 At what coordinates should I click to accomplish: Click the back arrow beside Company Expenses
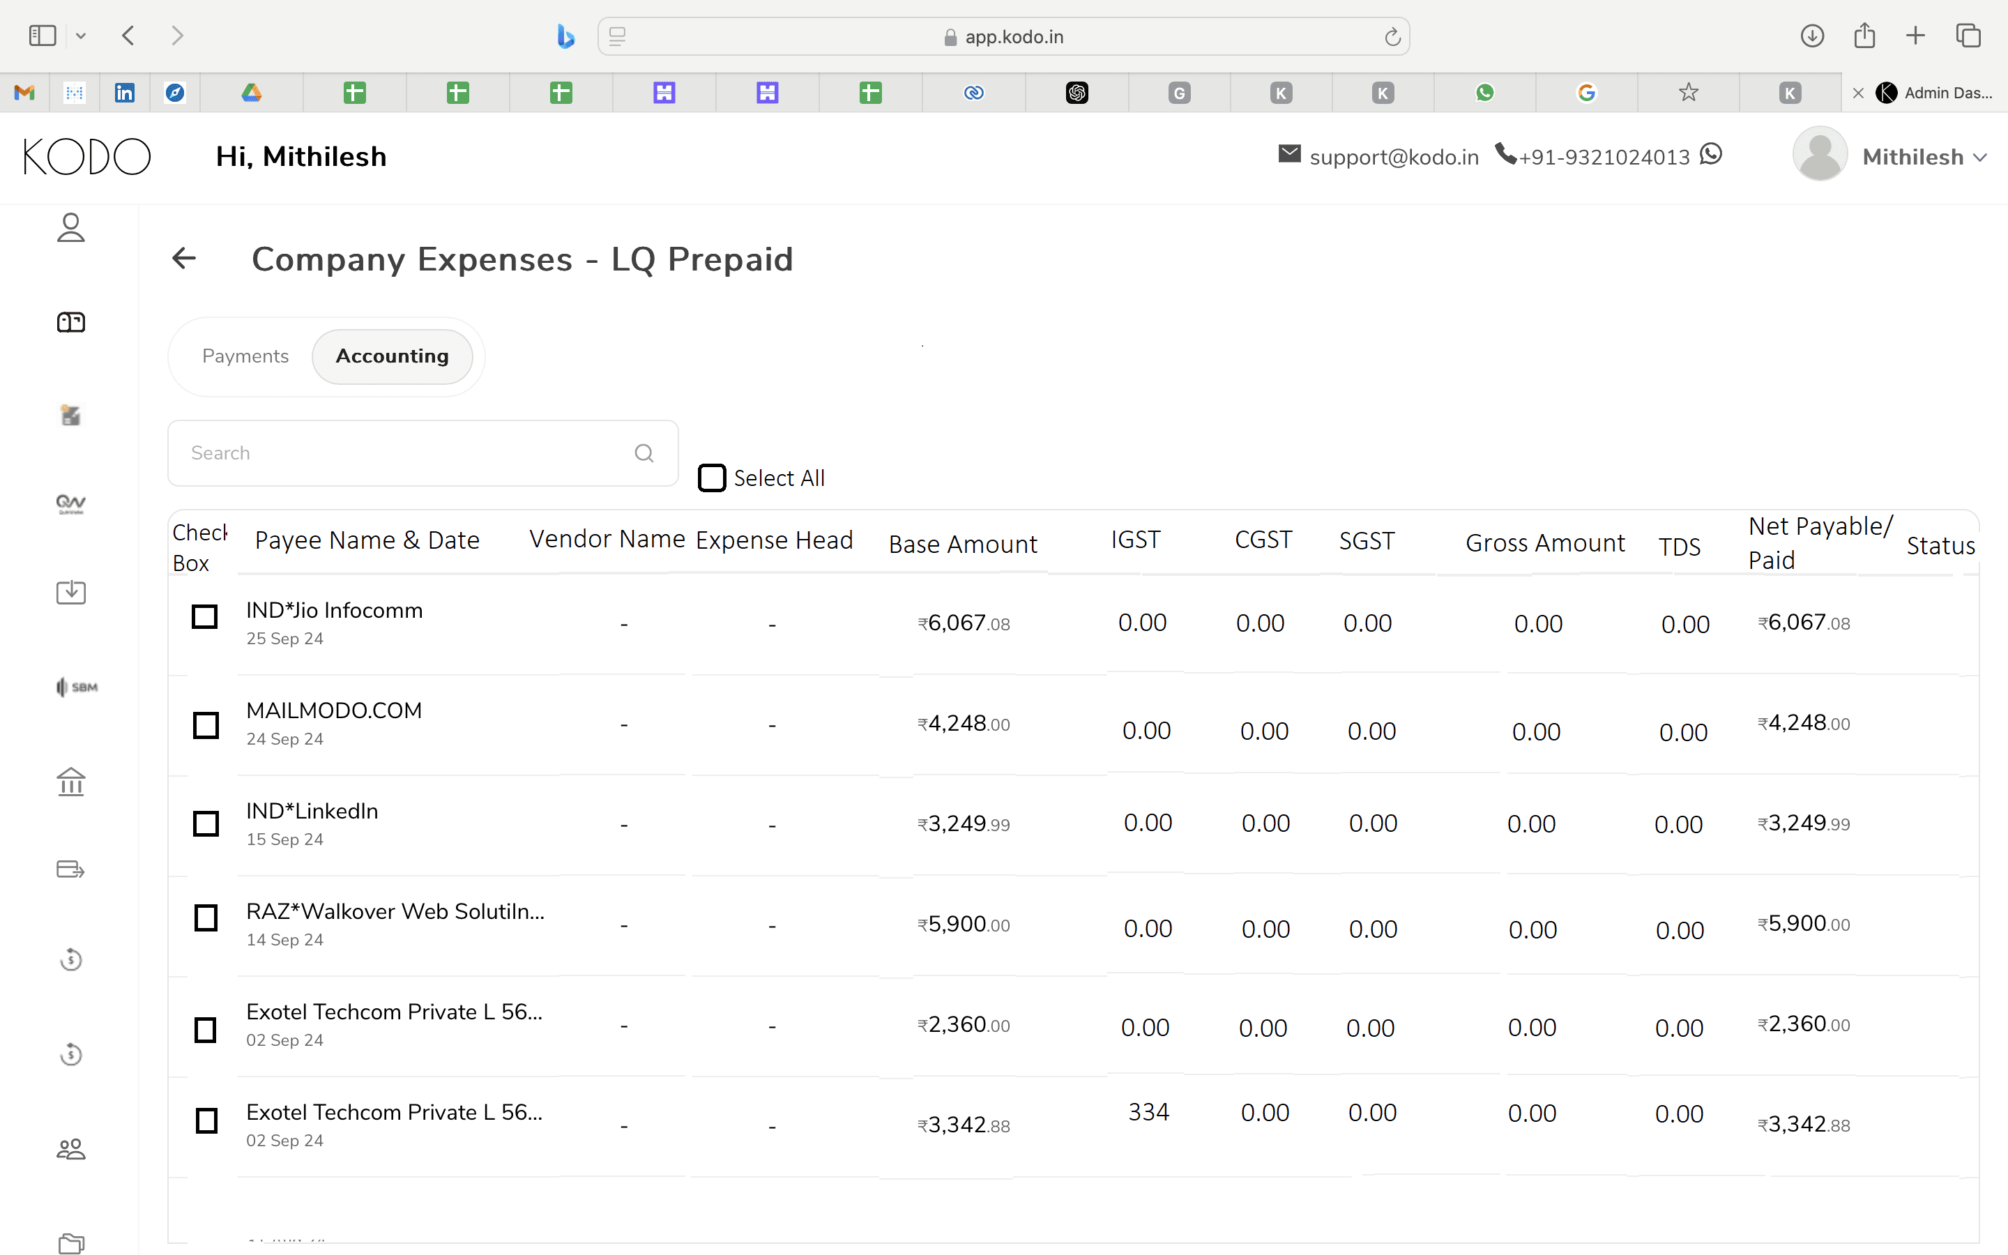pyautogui.click(x=184, y=258)
